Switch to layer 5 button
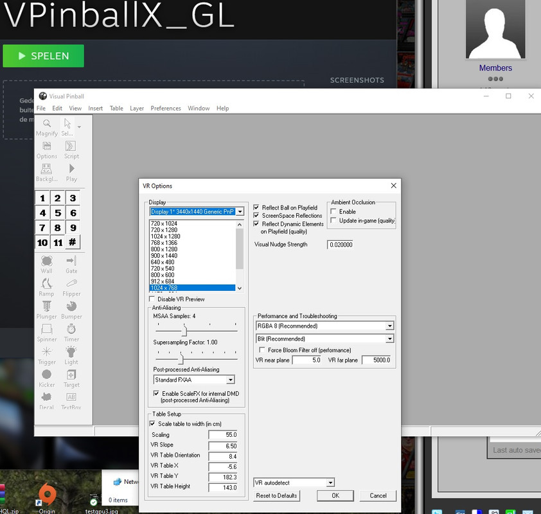This screenshot has height=514, width=541. click(58, 213)
